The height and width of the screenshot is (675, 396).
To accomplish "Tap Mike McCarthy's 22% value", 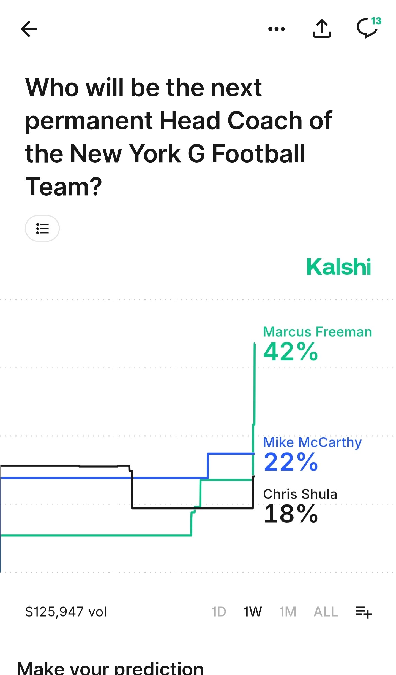I will [291, 462].
